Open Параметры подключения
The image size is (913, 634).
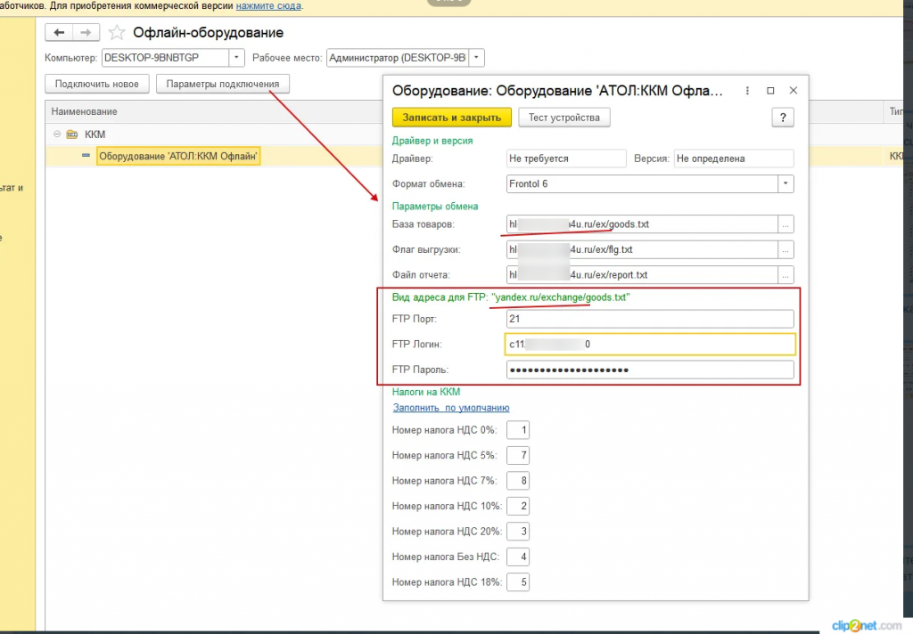click(223, 85)
